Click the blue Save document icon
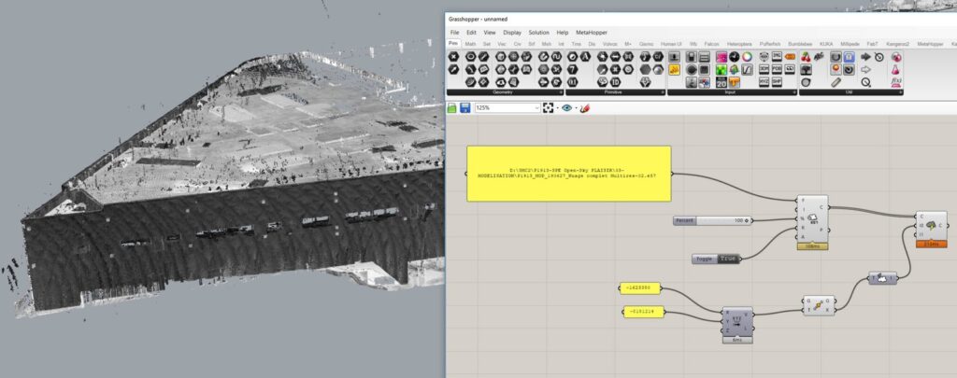Image resolution: width=957 pixels, height=378 pixels. [464, 108]
